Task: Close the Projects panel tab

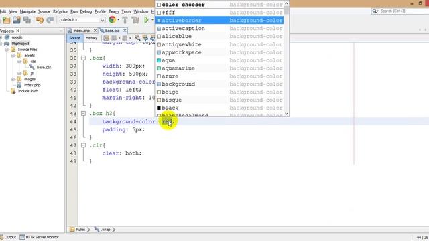Action: 18,31
